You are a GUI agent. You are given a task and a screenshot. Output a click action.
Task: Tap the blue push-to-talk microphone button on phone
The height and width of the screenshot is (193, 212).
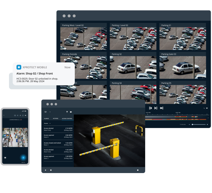click(x=23, y=158)
